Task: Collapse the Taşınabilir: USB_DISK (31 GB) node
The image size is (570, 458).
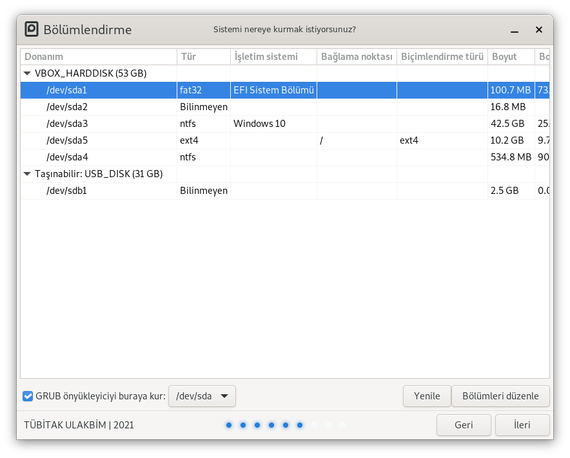Action: (x=27, y=174)
